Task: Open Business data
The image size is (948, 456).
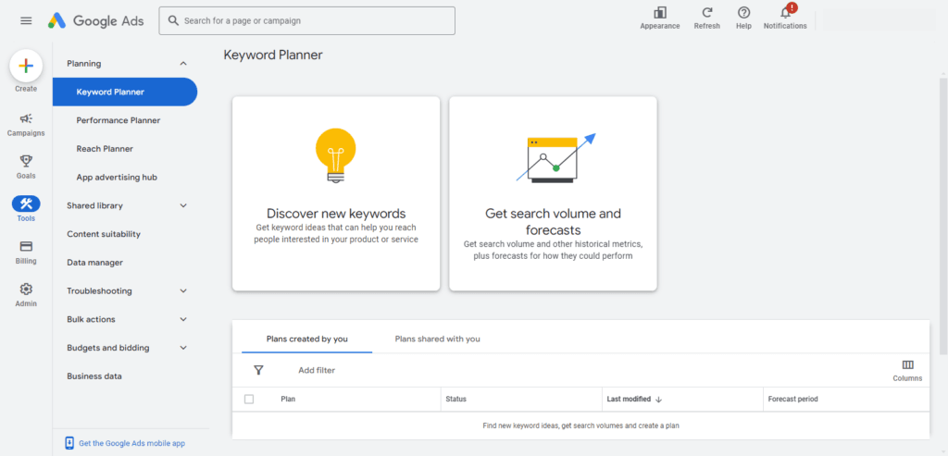Action: [94, 376]
